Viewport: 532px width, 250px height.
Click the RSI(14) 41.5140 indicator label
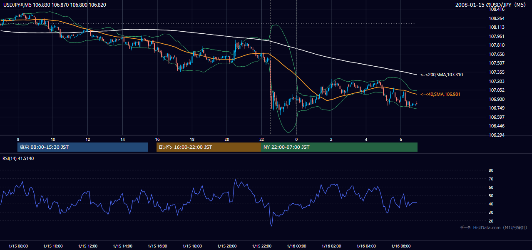pos(18,158)
